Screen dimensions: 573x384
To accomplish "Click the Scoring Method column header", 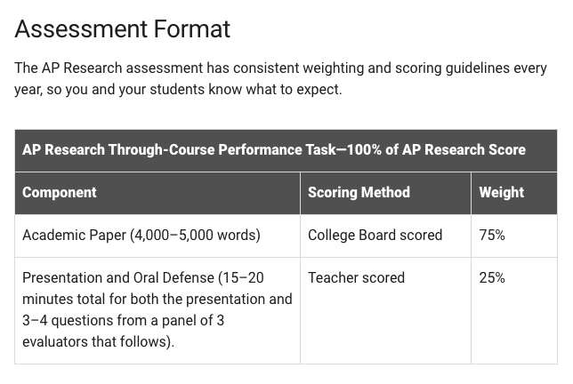I will click(385, 193).
